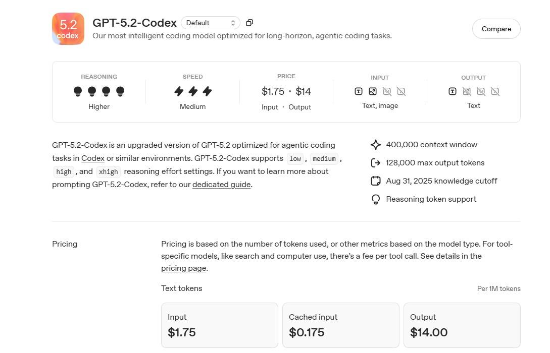
Task: Click the medium reasoning effort chip
Action: (324, 158)
